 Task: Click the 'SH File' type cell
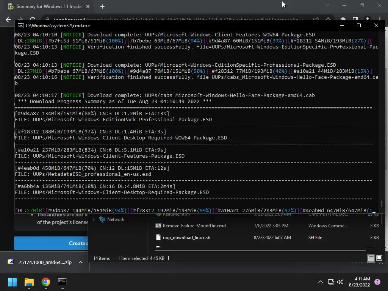pyautogui.click(x=315, y=238)
